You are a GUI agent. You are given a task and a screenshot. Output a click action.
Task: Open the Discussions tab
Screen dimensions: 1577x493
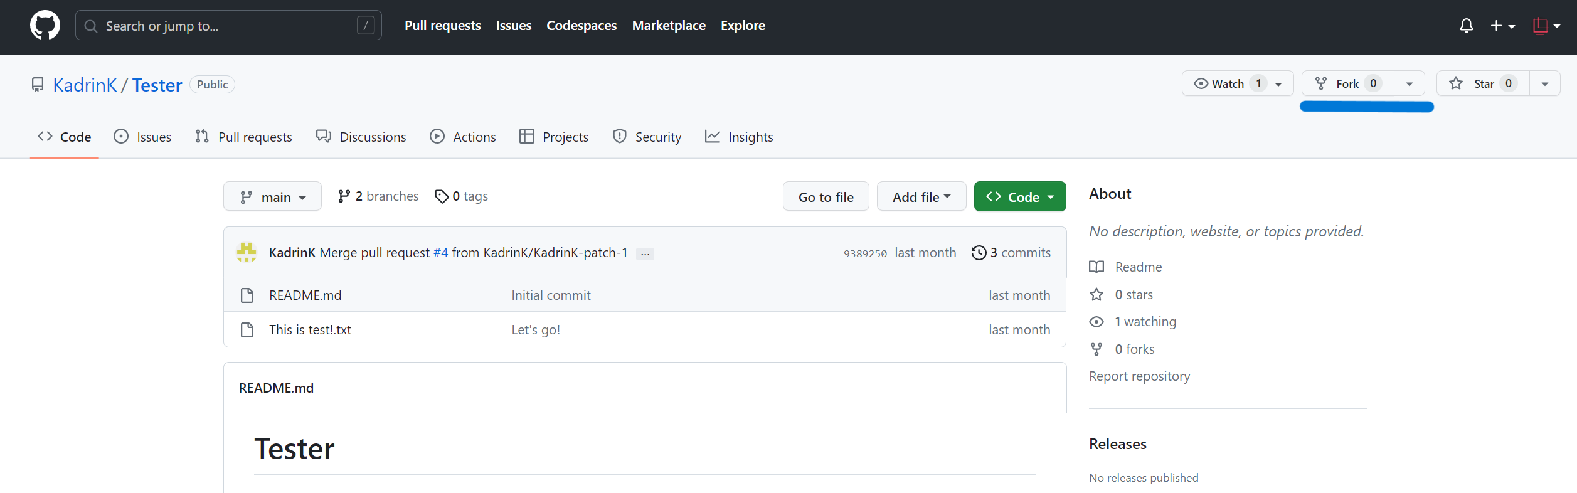tap(361, 137)
